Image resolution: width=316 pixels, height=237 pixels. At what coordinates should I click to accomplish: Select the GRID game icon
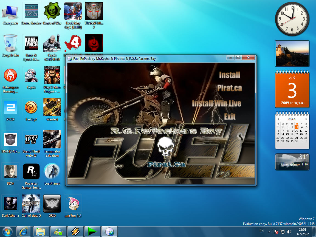(x=52, y=204)
